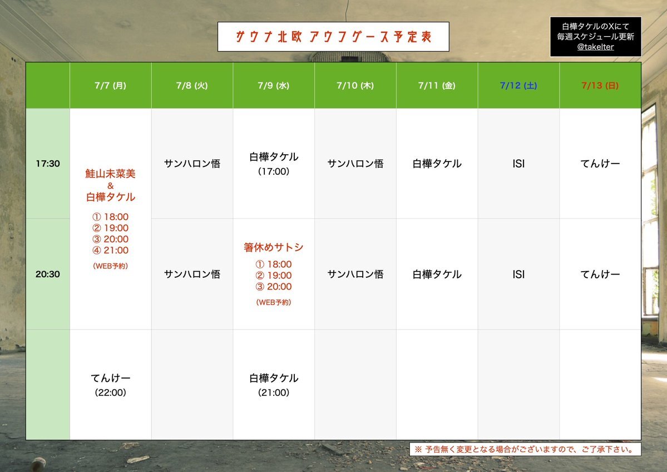Click the ※ 予告無く変更 disclaimer note
Viewport: 667px width, 472px height.
(x=525, y=449)
